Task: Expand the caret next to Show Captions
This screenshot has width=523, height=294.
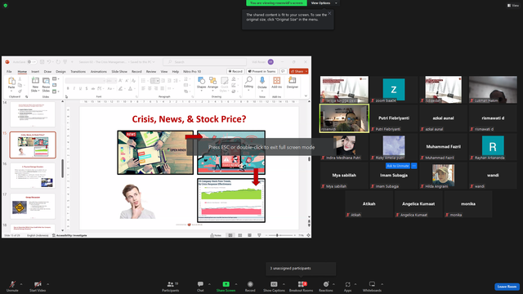Action: click(284, 284)
